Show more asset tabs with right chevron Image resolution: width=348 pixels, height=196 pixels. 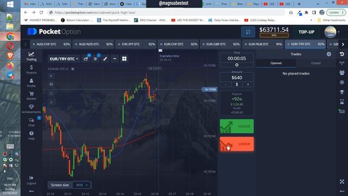(x=343, y=45)
